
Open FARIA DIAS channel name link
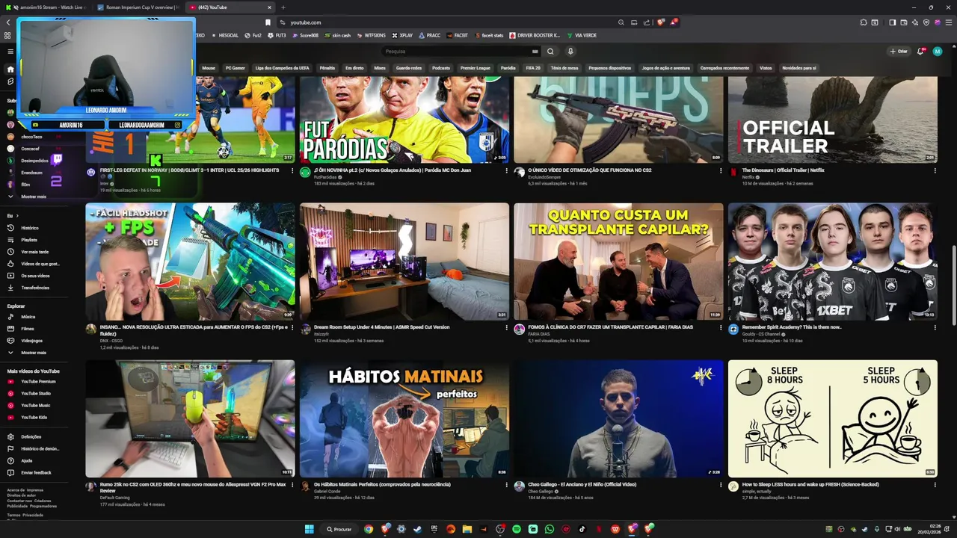(538, 334)
